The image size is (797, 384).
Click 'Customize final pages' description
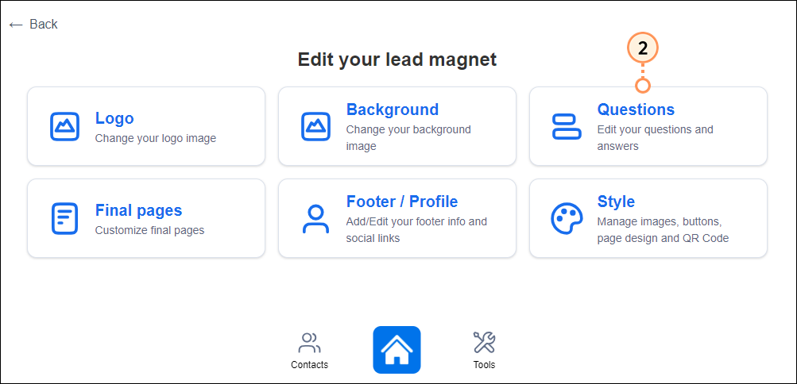point(150,230)
